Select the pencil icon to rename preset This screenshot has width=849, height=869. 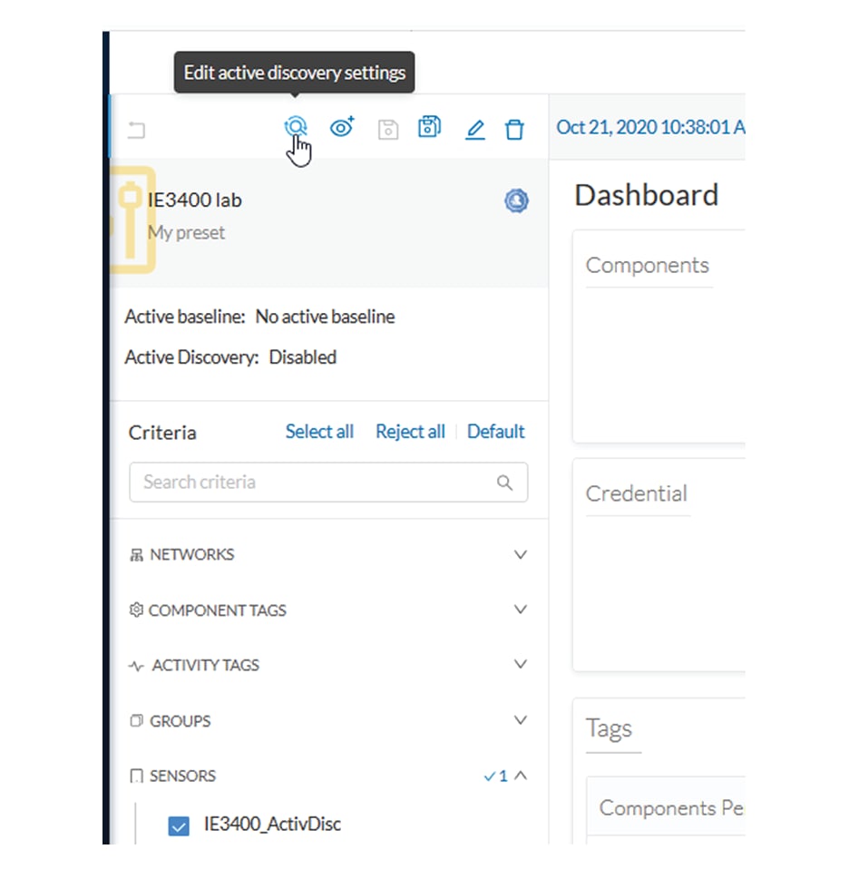click(x=474, y=129)
